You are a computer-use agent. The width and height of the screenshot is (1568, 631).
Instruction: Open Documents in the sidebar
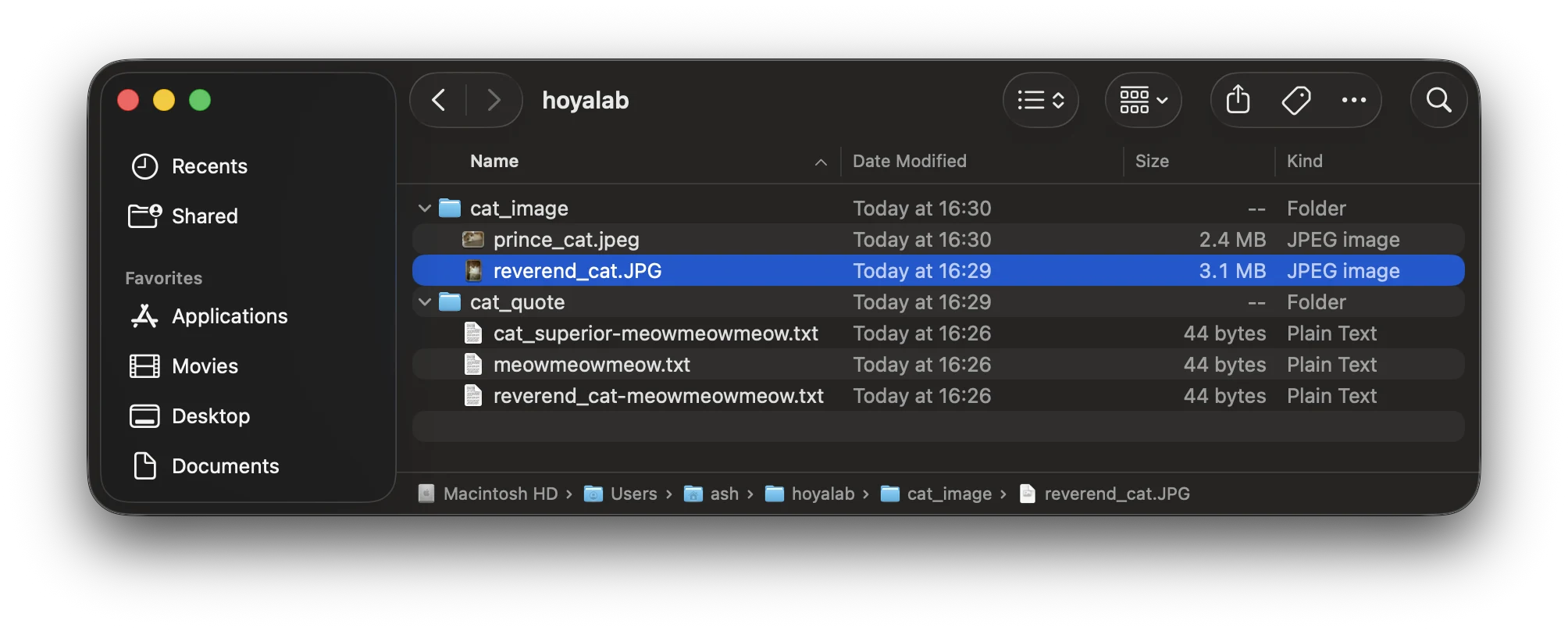tap(205, 466)
